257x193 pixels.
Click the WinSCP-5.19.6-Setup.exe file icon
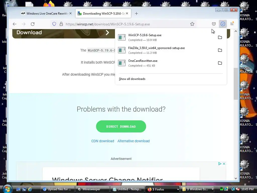[122, 37]
